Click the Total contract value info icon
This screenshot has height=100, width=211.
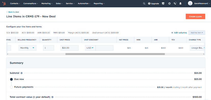pyautogui.click(x=52, y=97)
